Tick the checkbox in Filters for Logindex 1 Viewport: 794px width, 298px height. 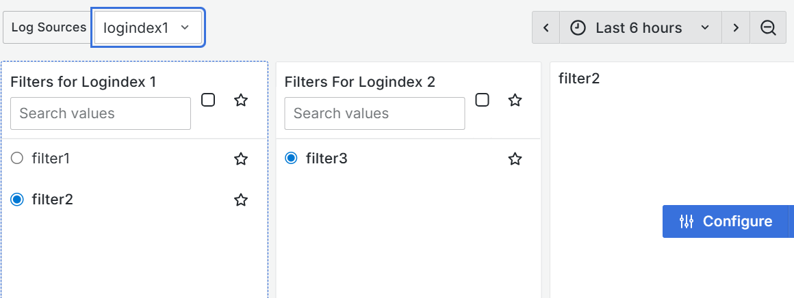pos(208,100)
